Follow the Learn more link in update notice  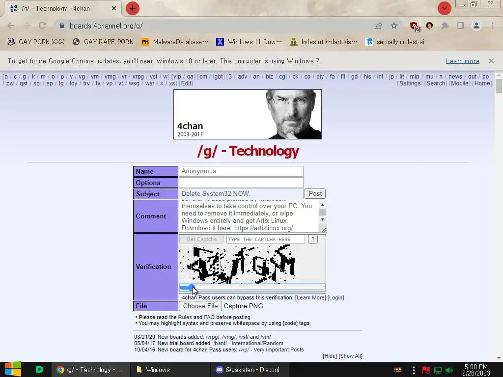click(463, 61)
